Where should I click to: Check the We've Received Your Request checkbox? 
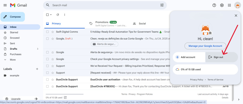pyautogui.click(x=47, y=66)
